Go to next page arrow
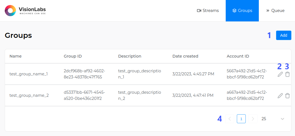Viewport: 295px width, 136px height. [253, 119]
